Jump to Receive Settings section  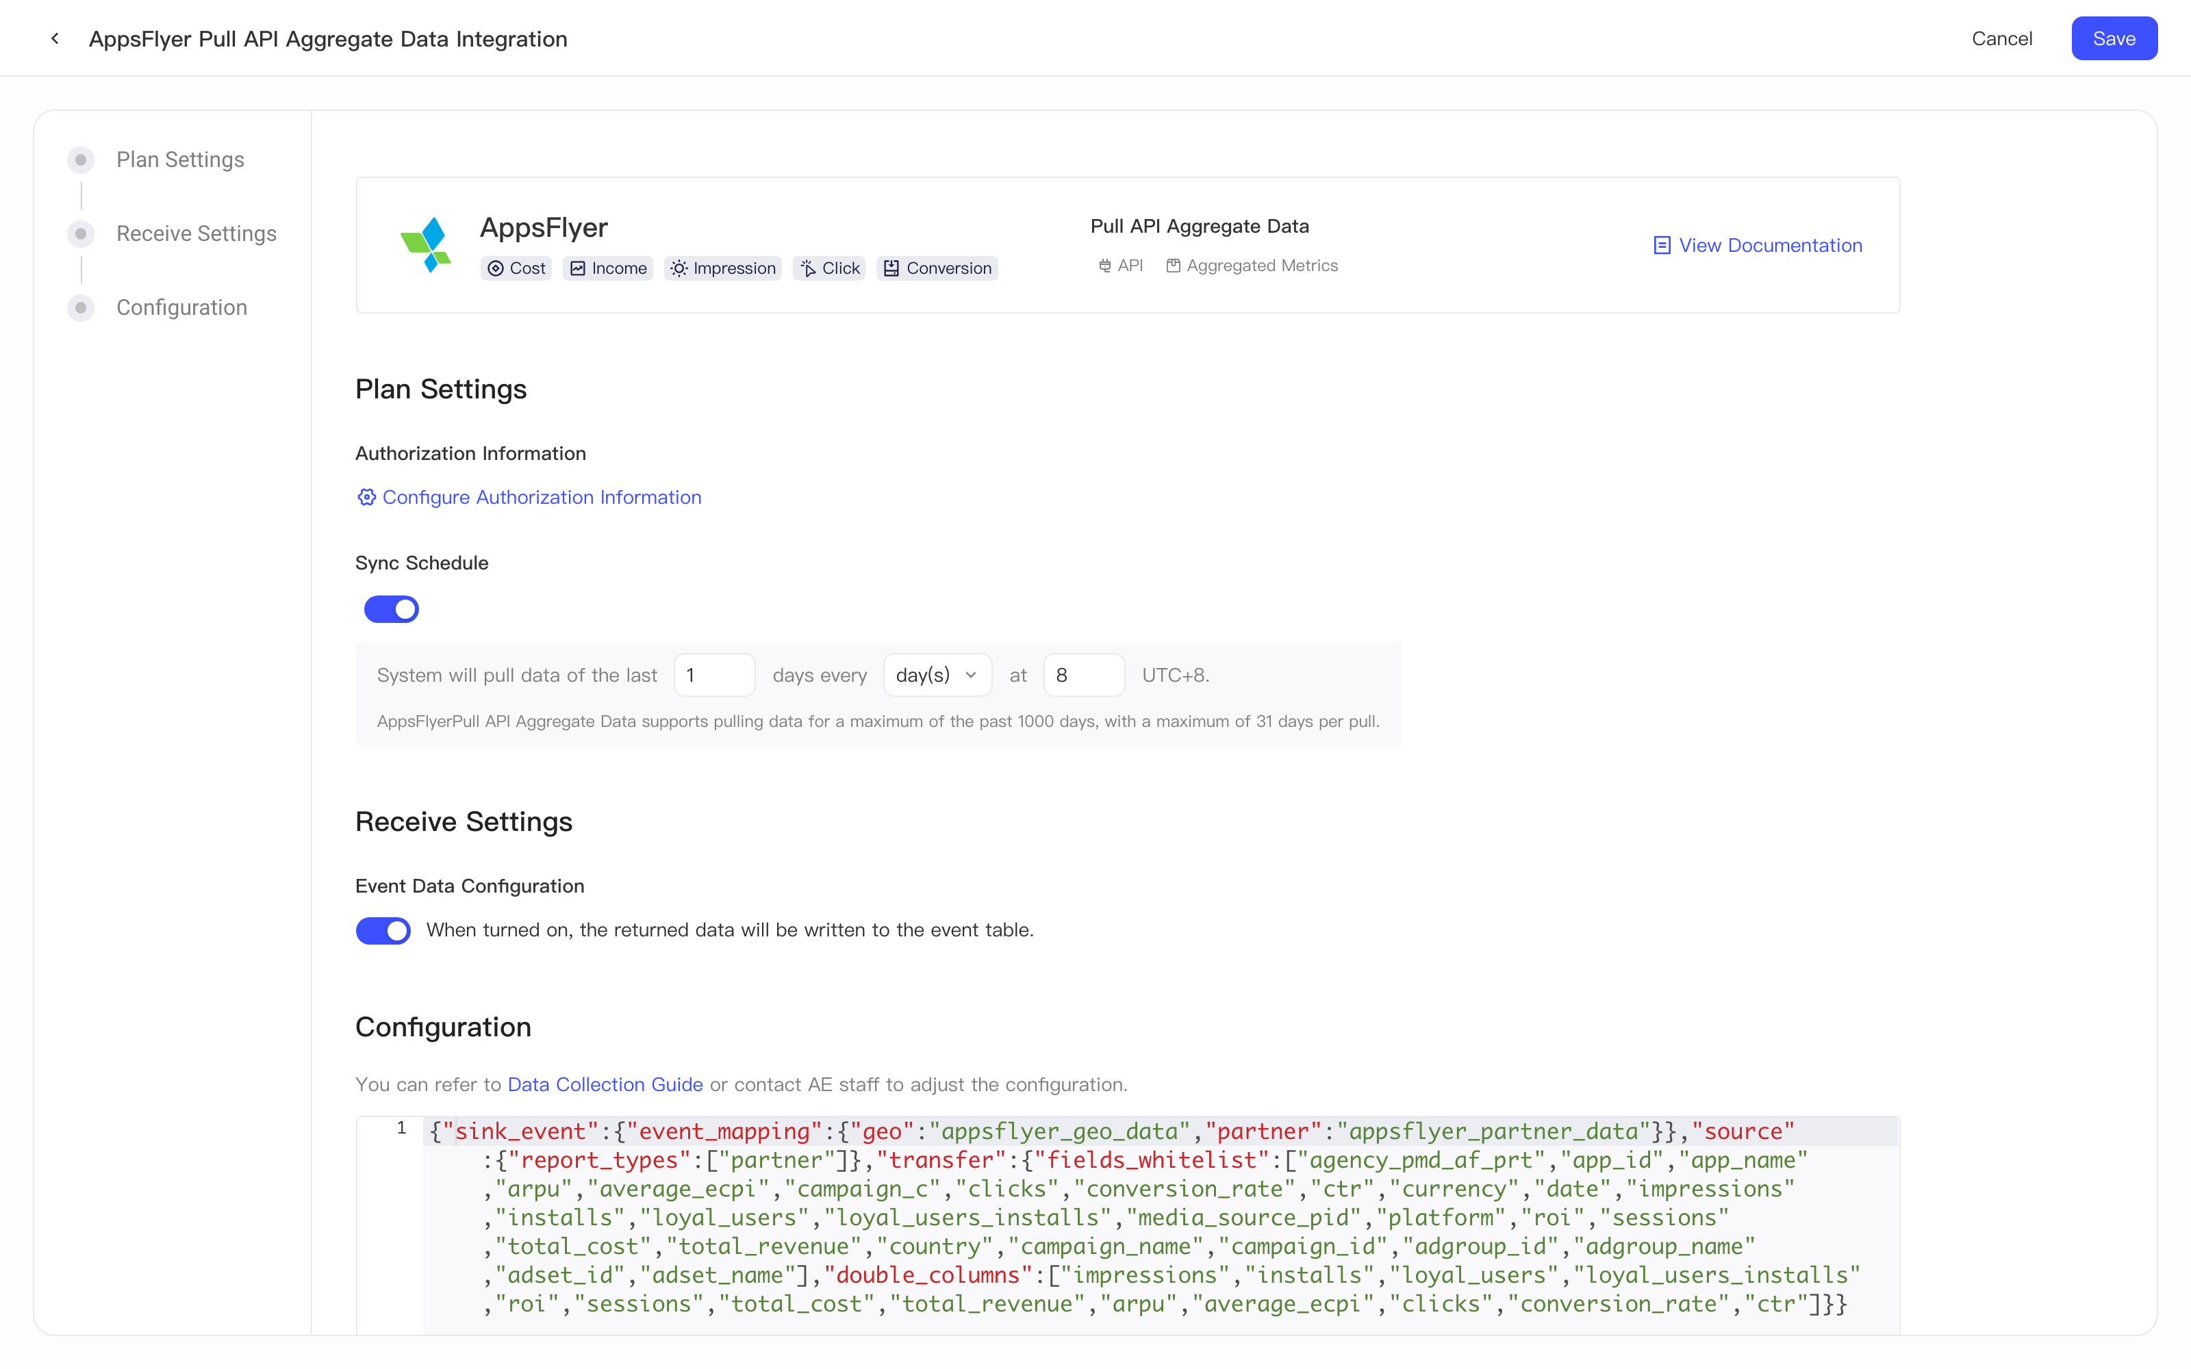point(197,233)
